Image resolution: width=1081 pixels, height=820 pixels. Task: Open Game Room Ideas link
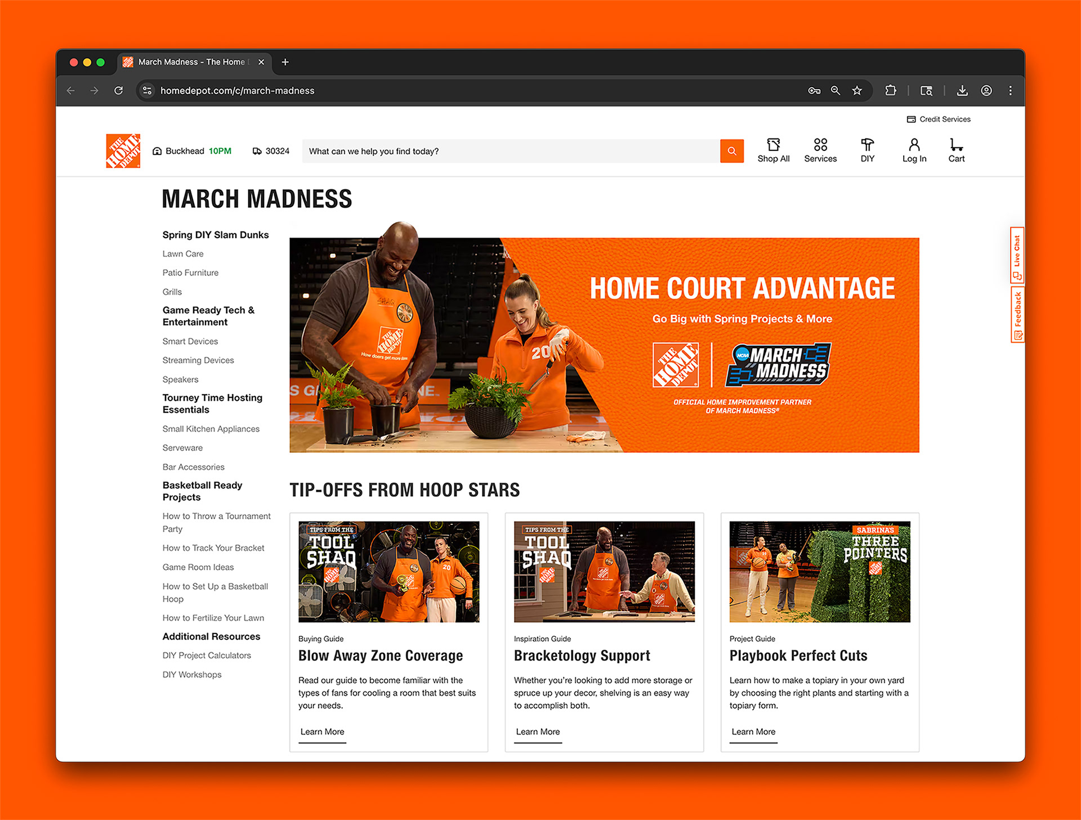pos(198,567)
